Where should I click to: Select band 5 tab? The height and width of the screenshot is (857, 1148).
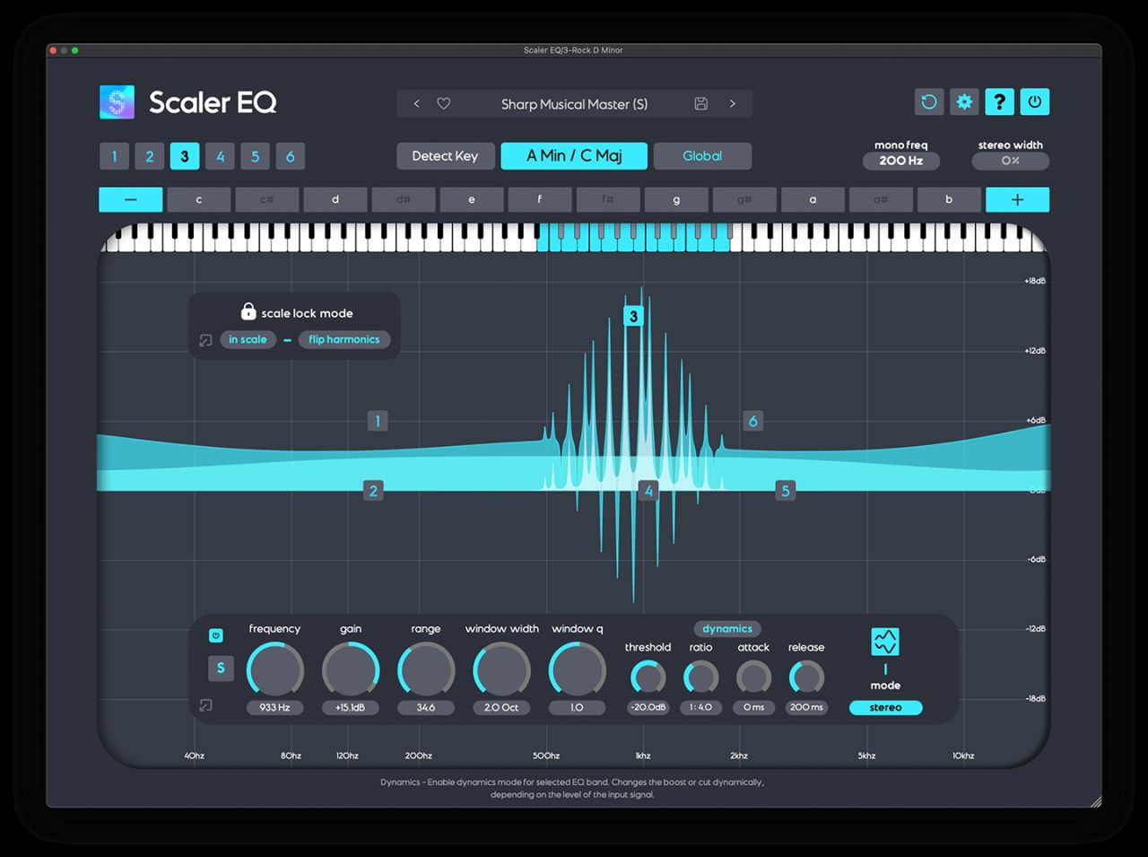255,156
